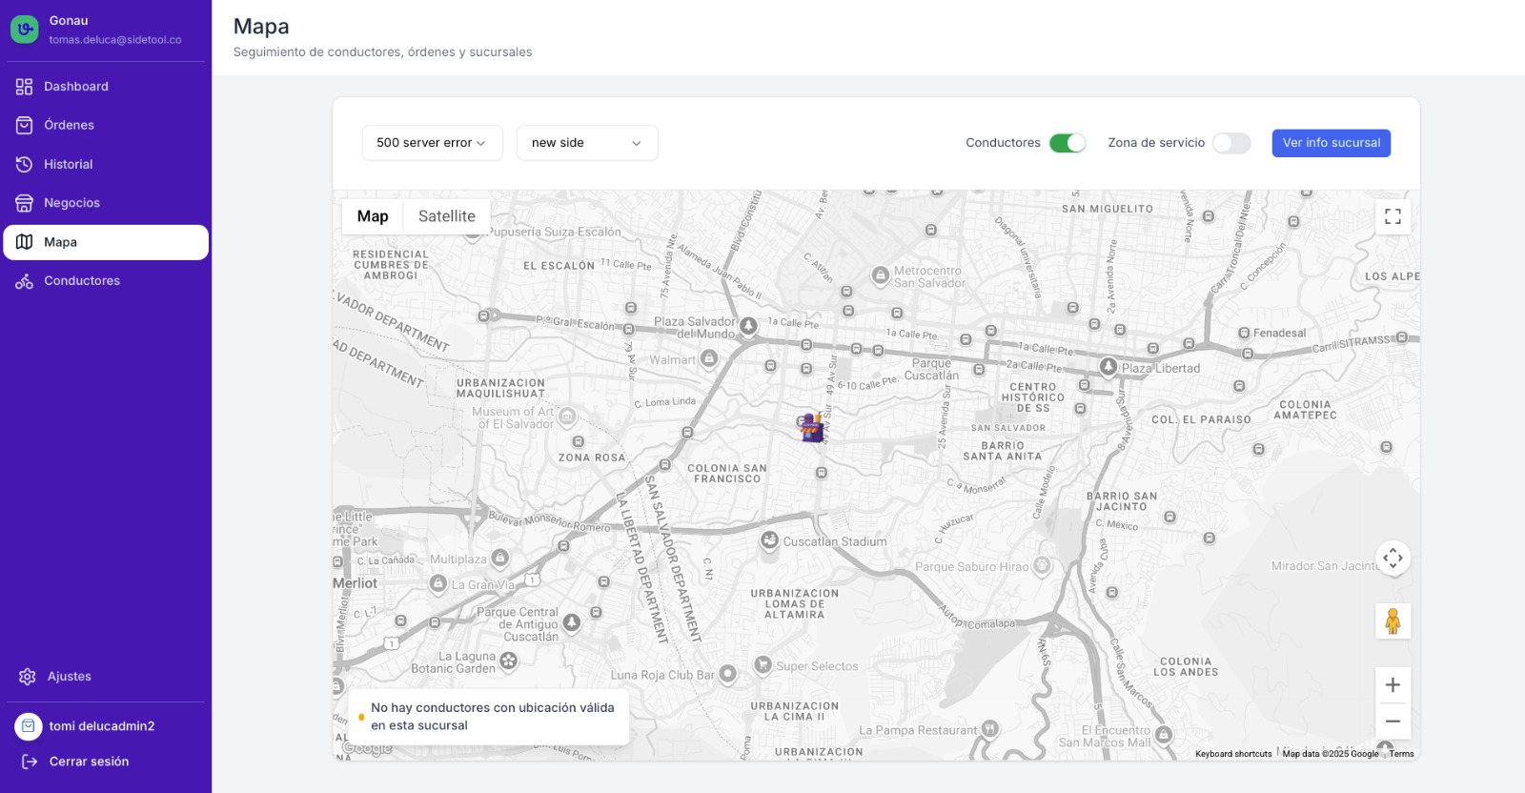The width and height of the screenshot is (1525, 793).
Task: Click the Dashboard grid icon
Action: [25, 87]
